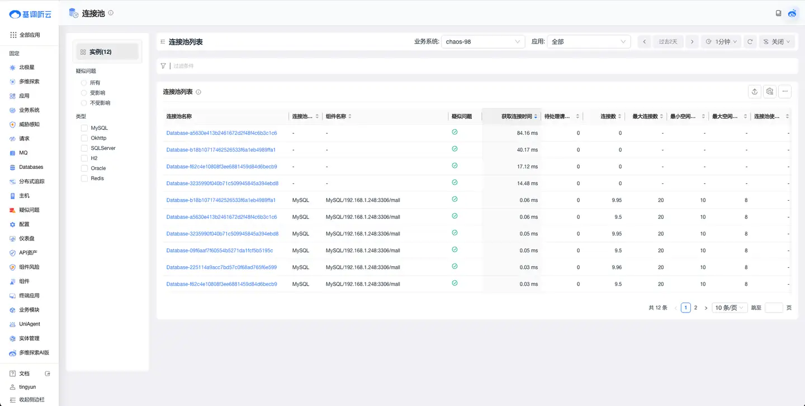Go to 分布式追踪 in sidebar
805x406 pixels.
pos(31,181)
